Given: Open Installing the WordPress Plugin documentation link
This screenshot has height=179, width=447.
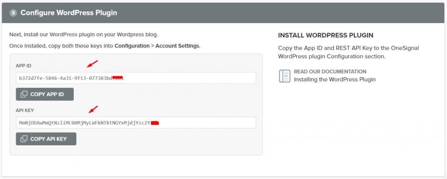Looking at the screenshot, I should [335, 79].
